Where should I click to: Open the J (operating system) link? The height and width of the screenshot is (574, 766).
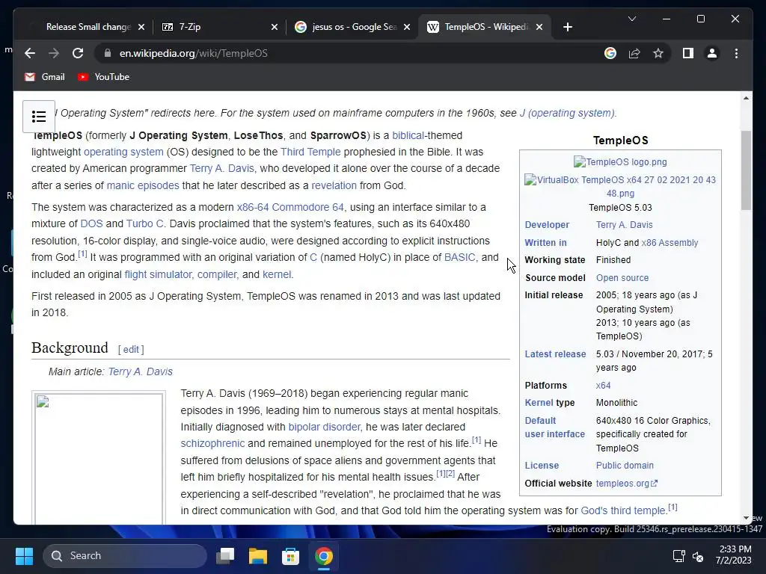[568, 113]
